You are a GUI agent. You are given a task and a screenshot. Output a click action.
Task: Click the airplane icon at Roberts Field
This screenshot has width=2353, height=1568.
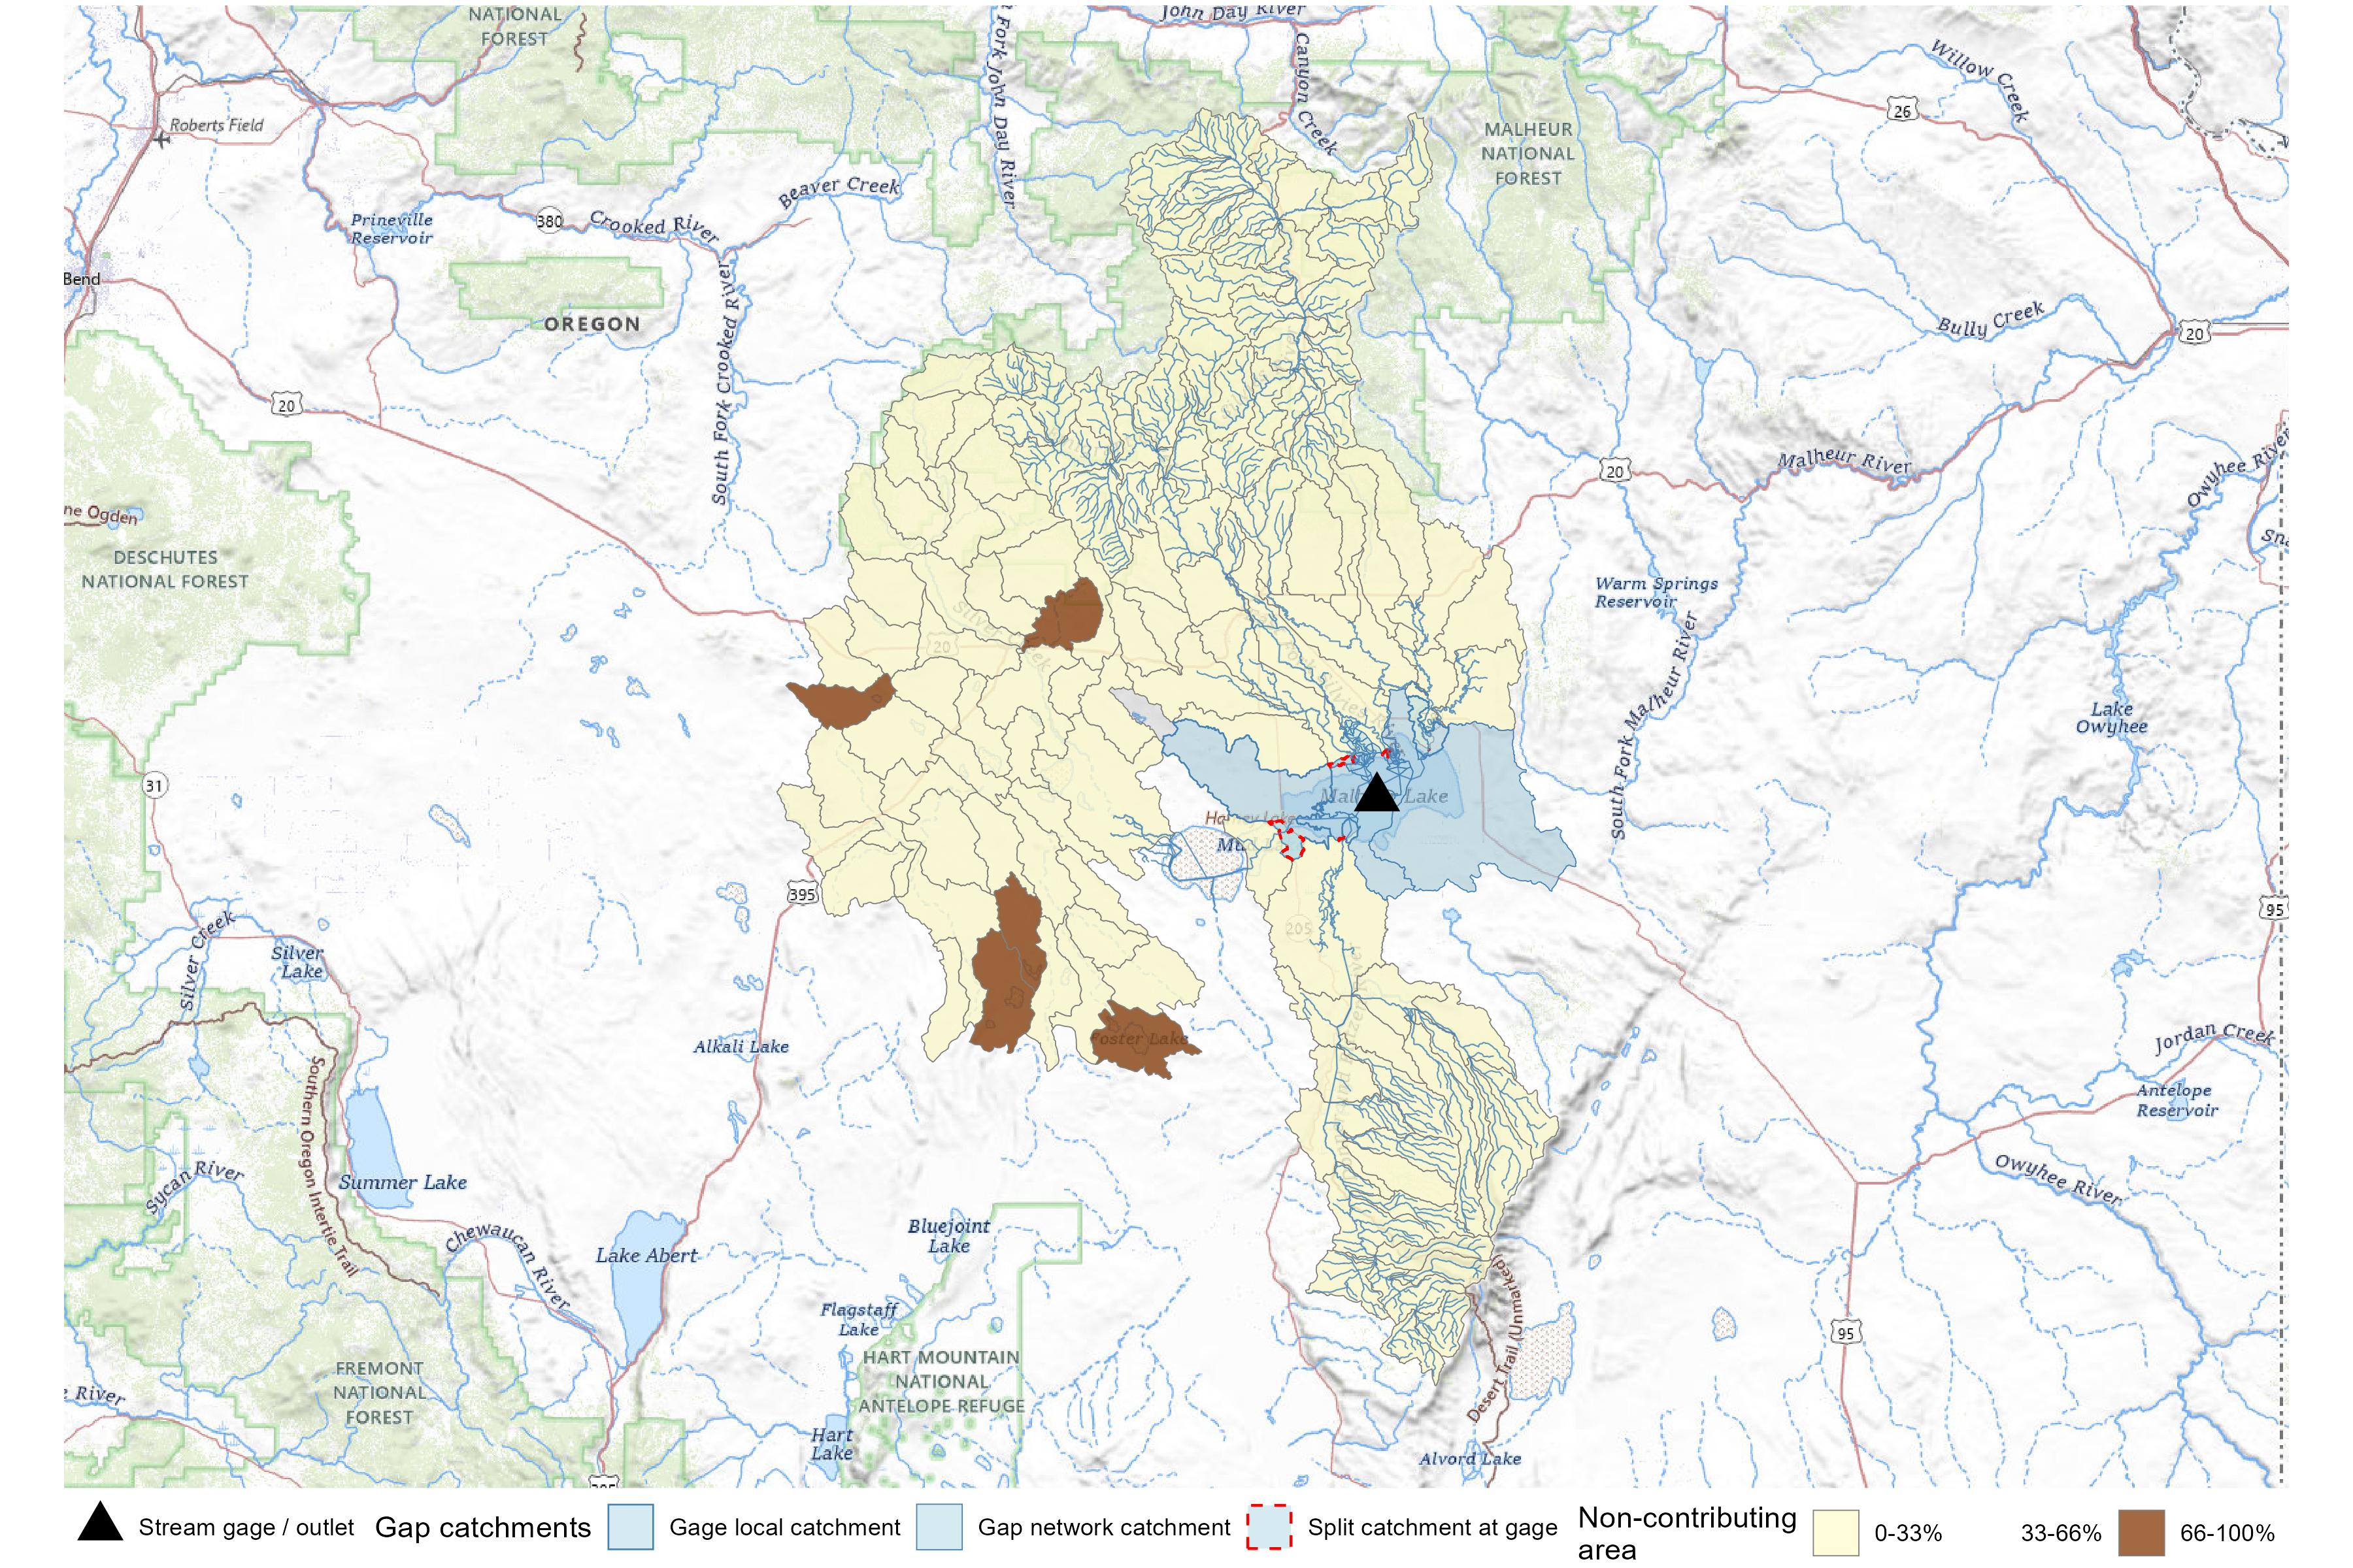(162, 139)
